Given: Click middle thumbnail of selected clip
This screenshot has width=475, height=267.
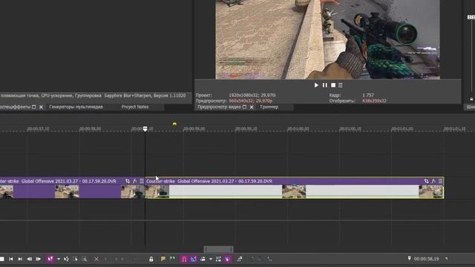Looking at the screenshot, I should (294, 191).
